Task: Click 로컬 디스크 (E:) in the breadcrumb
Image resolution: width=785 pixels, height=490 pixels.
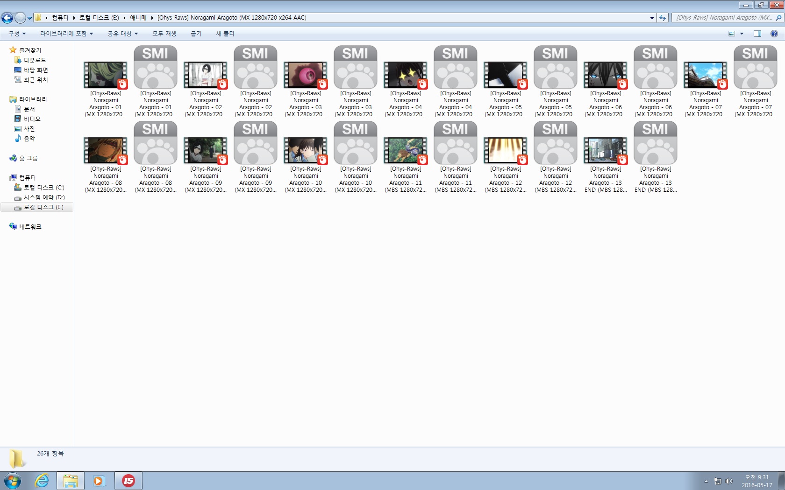Action: click(99, 18)
